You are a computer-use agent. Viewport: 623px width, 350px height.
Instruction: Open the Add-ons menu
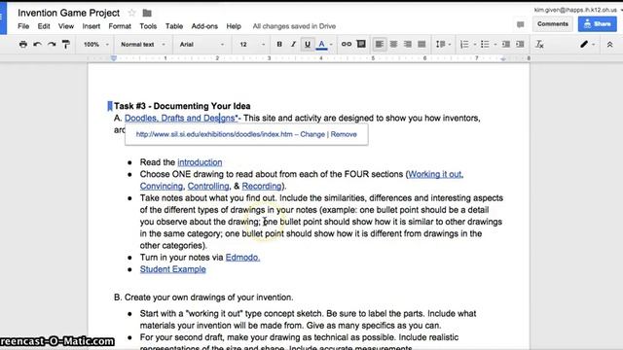[x=204, y=26]
